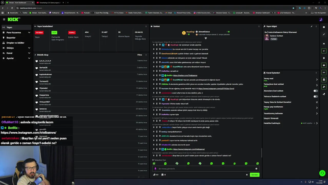Image resolution: width=328 pixels, height=185 pixels.
Task: Select the last green emote above chat input
Action: 258,163
